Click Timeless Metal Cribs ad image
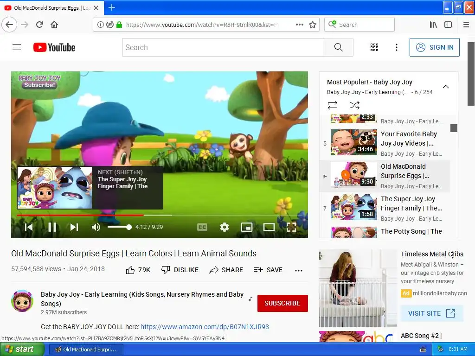The image size is (475, 356). point(358,288)
